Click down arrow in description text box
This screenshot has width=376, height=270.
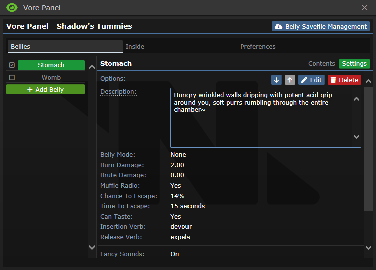tap(356, 136)
